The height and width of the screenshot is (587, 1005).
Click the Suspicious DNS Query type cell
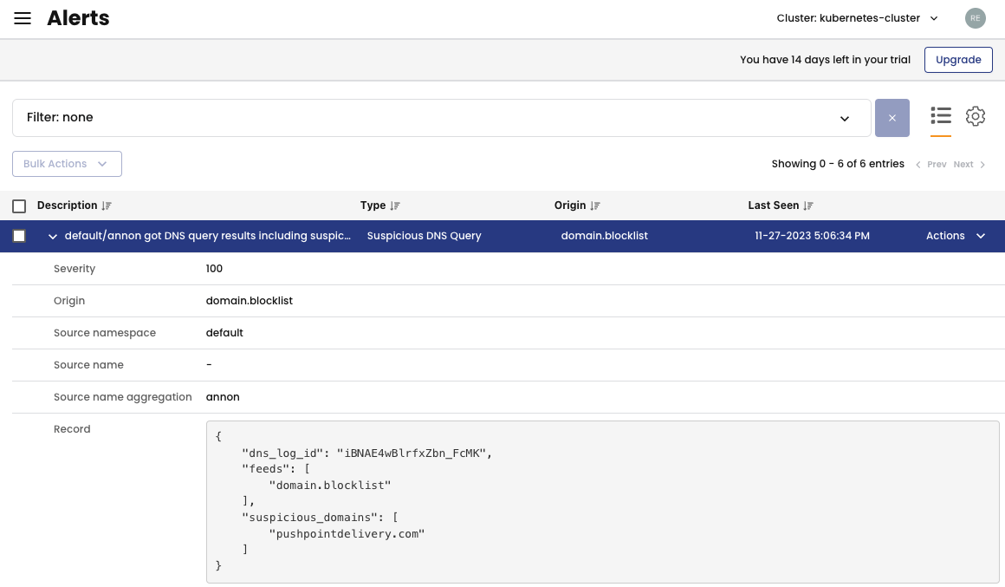click(424, 236)
